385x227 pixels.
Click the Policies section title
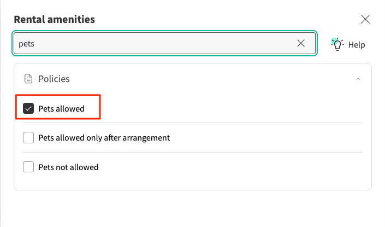tap(54, 79)
